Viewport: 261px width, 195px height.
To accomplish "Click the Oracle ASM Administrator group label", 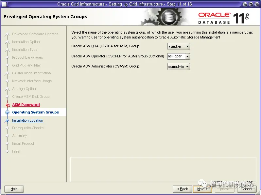I will 105,66.
